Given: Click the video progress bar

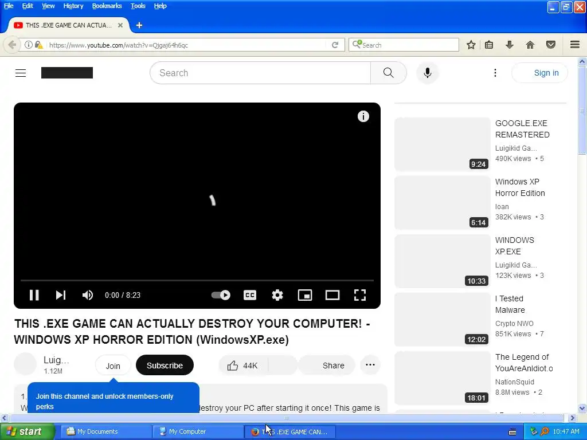Looking at the screenshot, I should coord(197,280).
